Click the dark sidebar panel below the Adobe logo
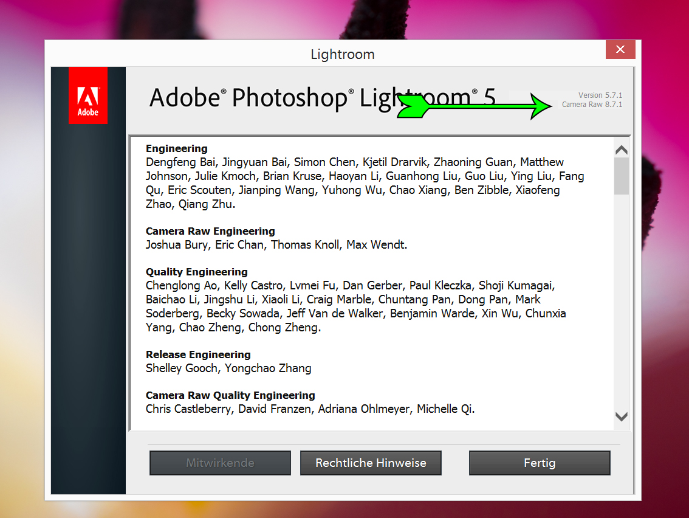 point(87,304)
